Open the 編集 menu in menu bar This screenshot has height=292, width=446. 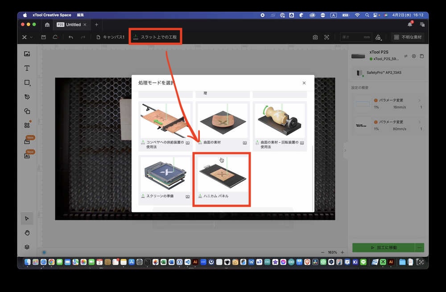(80, 15)
